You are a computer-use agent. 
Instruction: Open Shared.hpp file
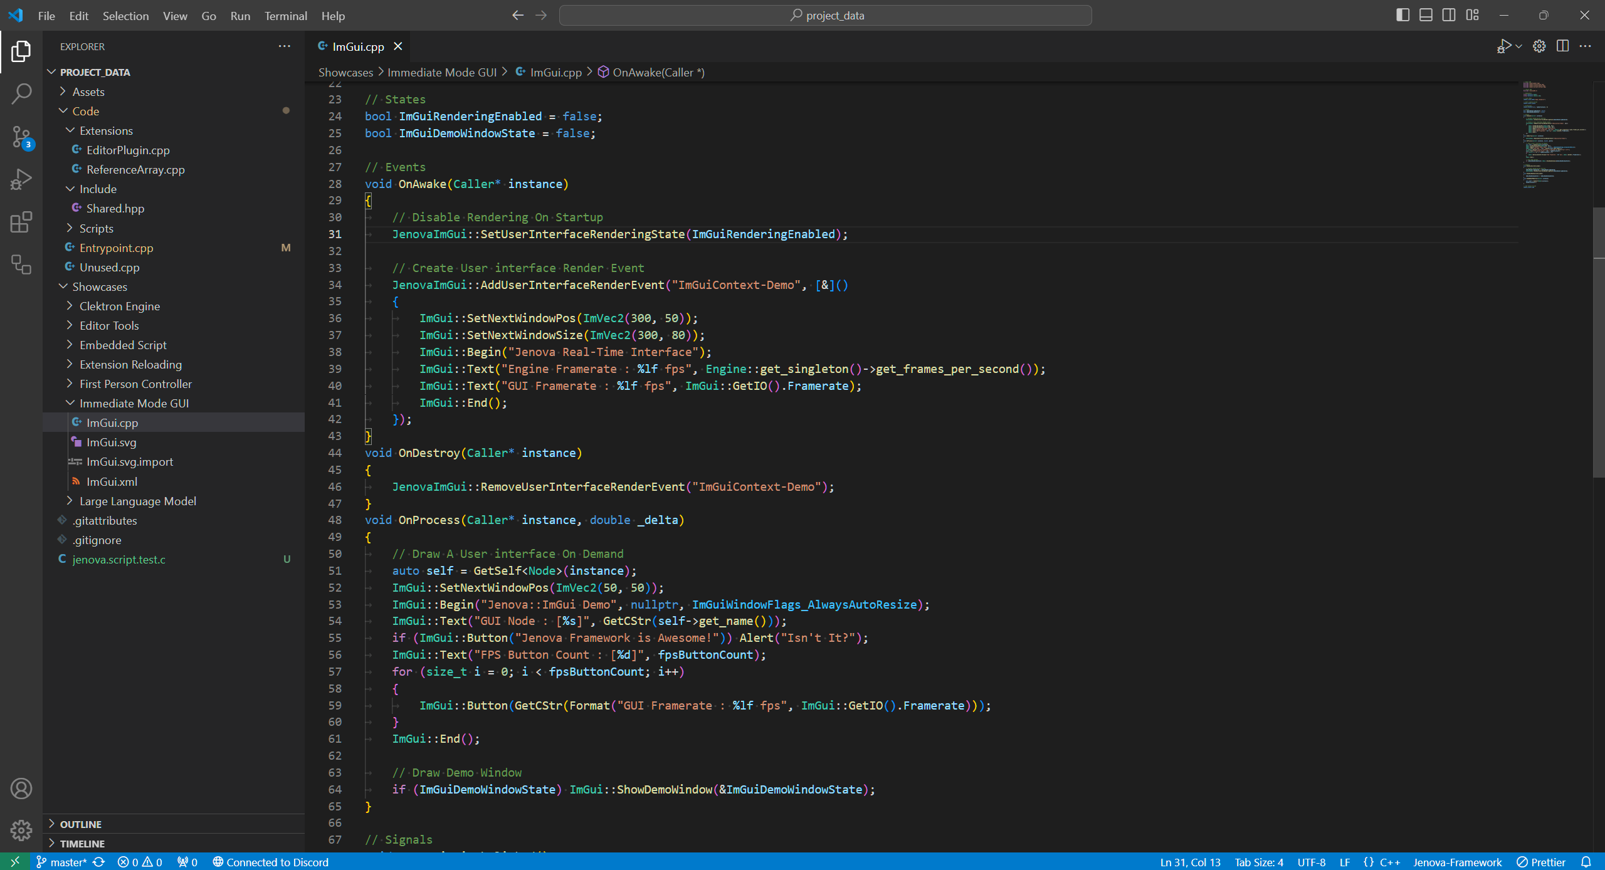174,208
